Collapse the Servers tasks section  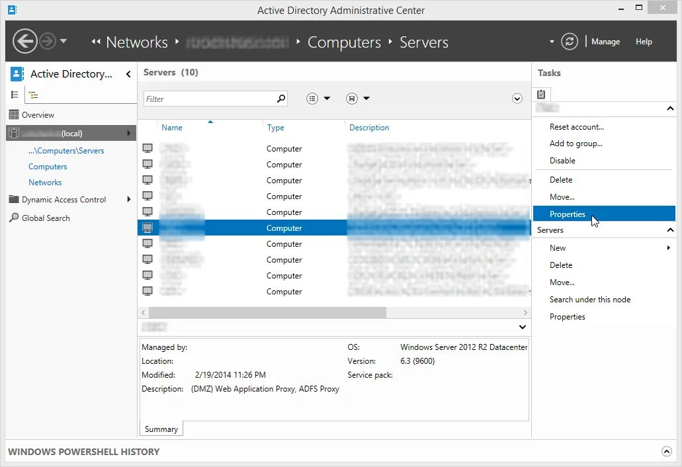click(x=670, y=230)
